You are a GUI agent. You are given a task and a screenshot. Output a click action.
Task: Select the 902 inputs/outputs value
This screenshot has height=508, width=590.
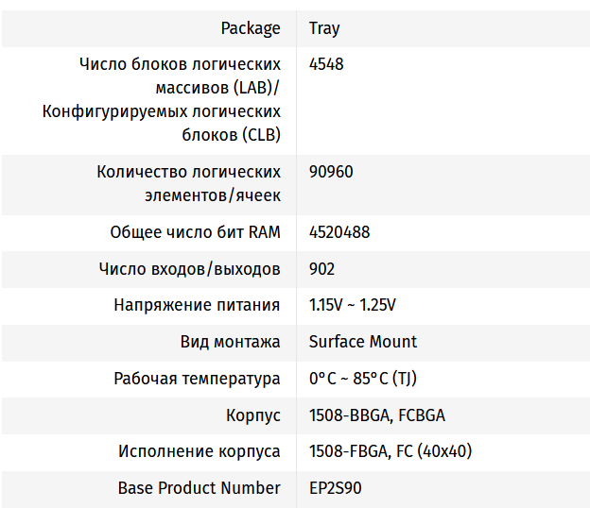point(321,269)
